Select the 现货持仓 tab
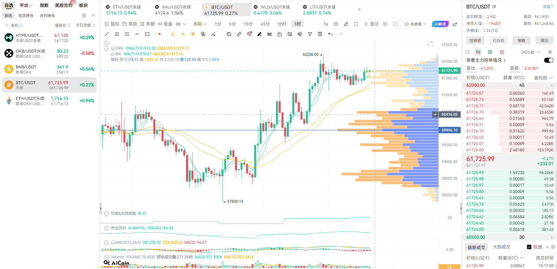Screen dimensions: 557x269 [26, 15]
